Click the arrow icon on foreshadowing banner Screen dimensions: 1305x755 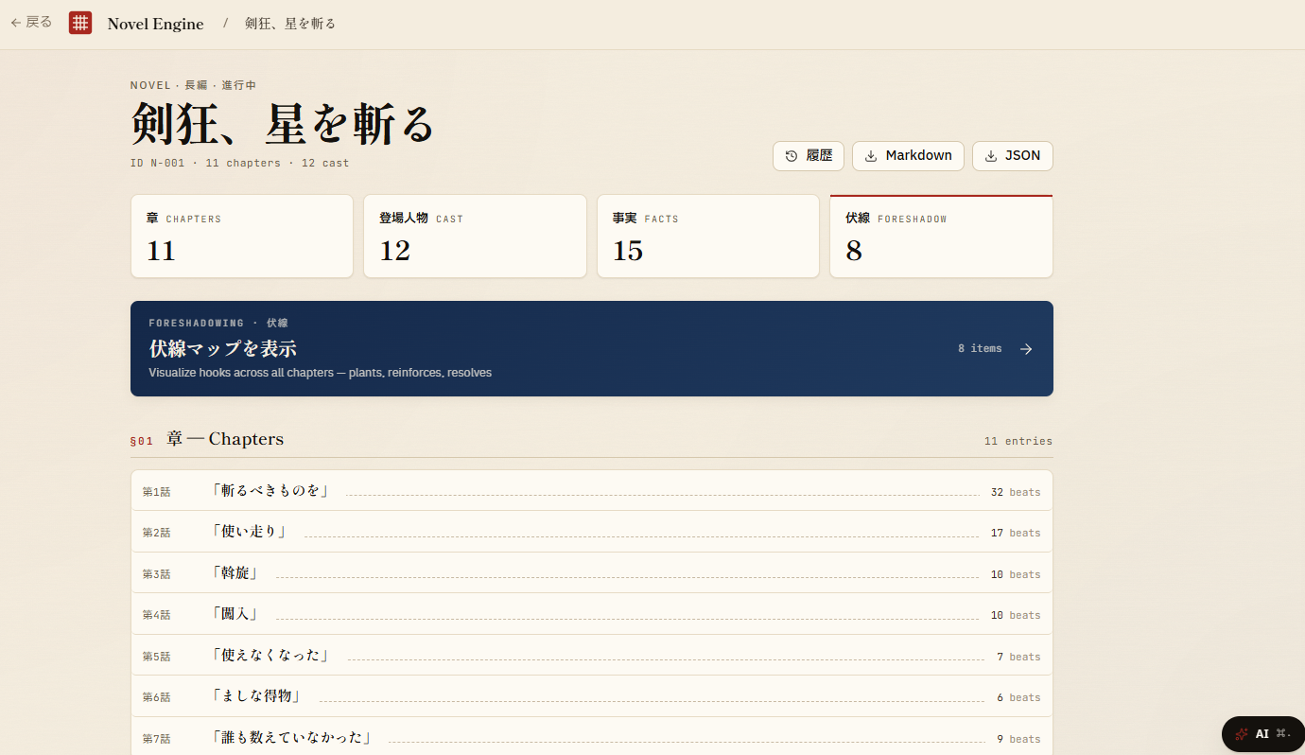click(x=1026, y=349)
